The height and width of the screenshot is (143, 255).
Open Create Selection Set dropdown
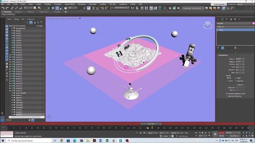click(122, 8)
